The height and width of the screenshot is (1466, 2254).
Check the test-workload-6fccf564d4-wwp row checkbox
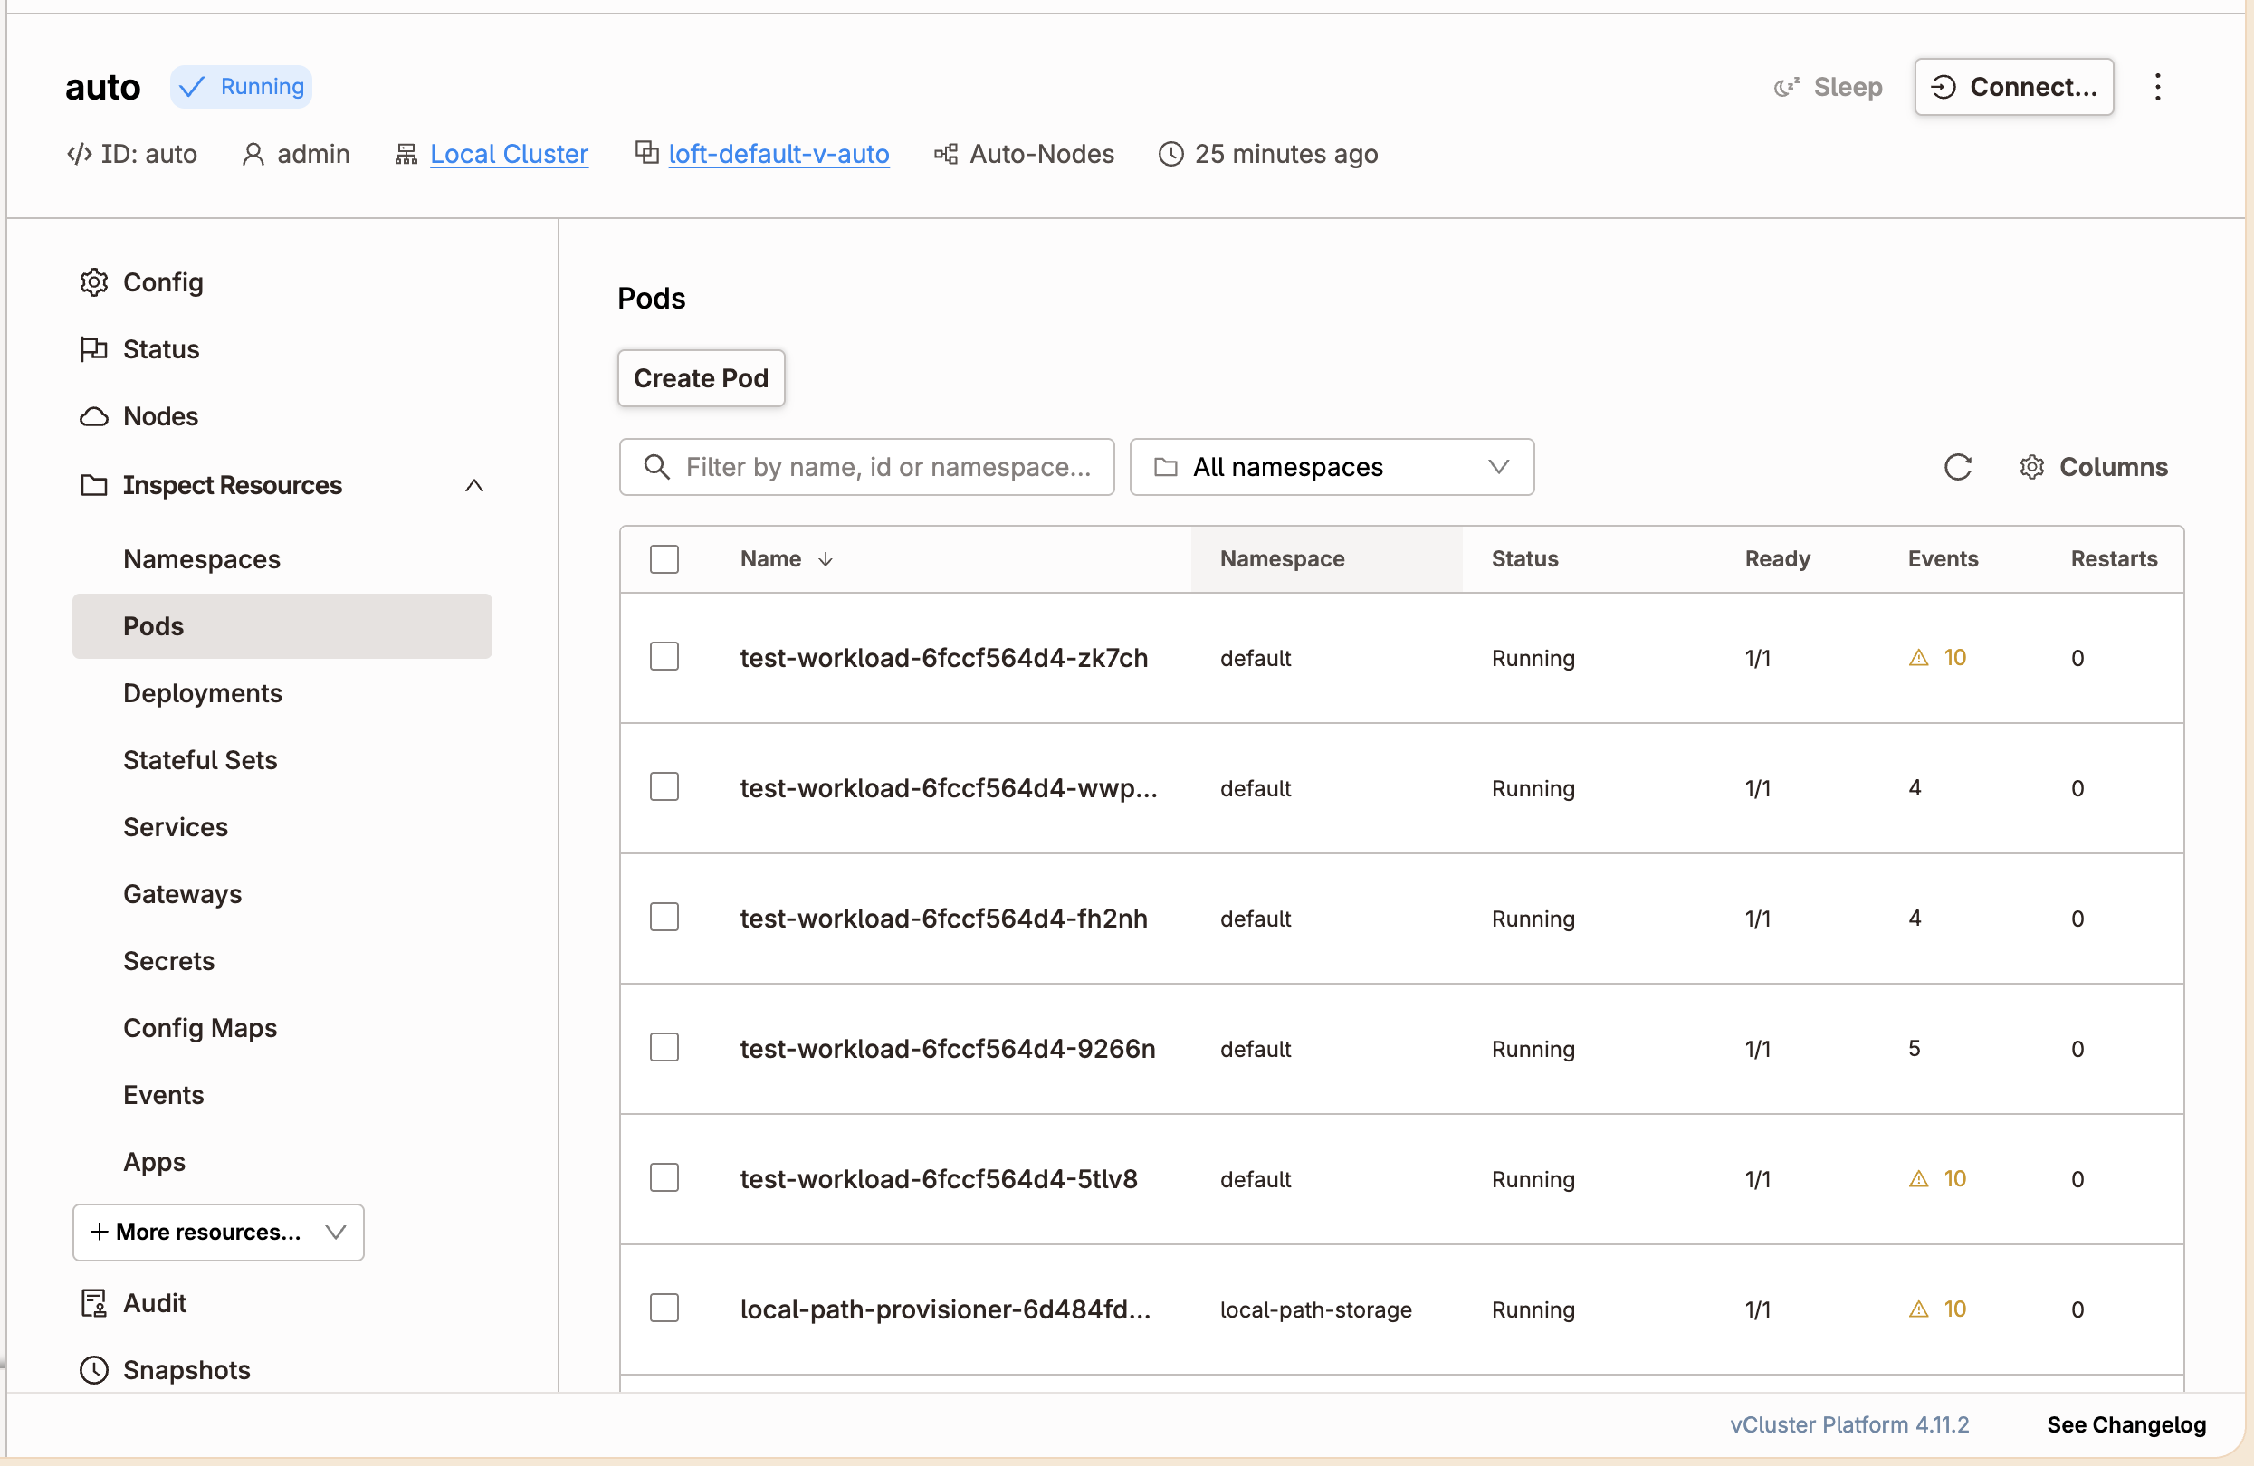pos(664,787)
